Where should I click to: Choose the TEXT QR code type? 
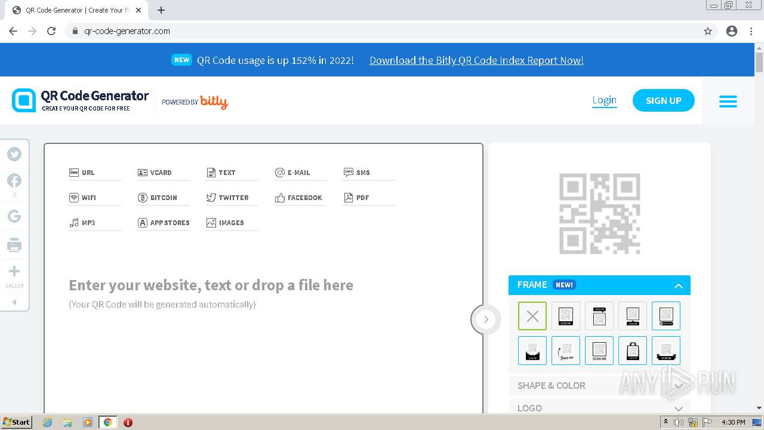coord(232,173)
